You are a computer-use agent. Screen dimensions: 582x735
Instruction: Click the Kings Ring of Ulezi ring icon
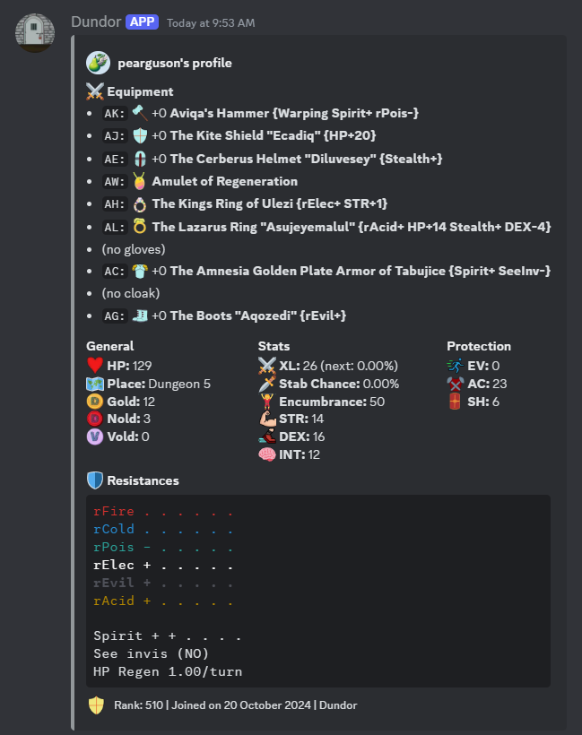(x=140, y=203)
